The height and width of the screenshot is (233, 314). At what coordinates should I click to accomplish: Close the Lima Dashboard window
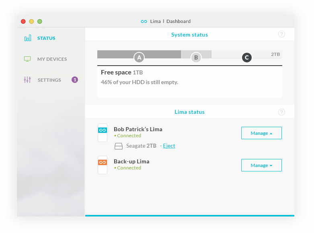point(23,21)
